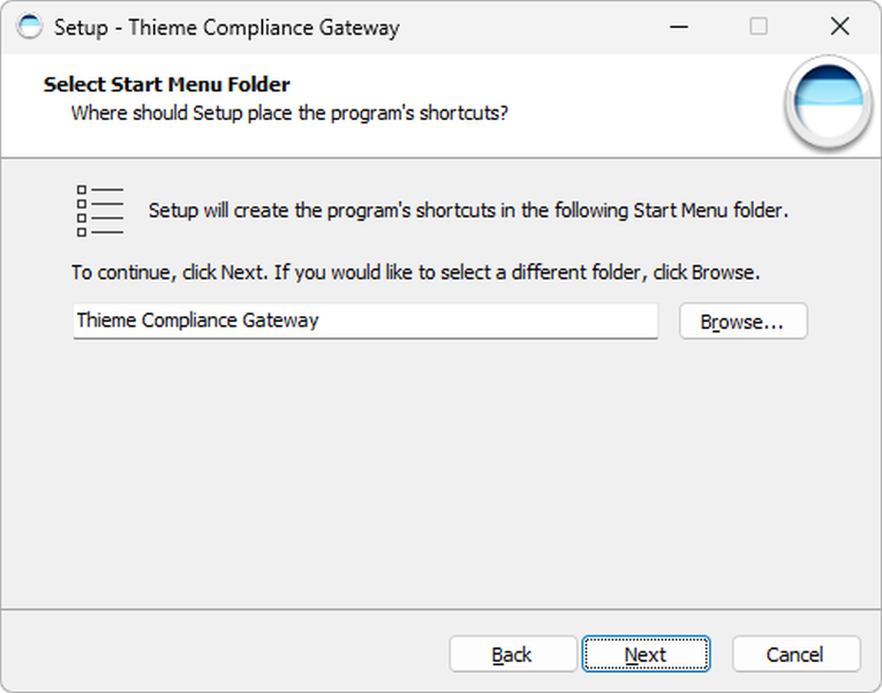Click the top checkbox square in the list icon
This screenshot has width=882, height=693.
point(82,190)
